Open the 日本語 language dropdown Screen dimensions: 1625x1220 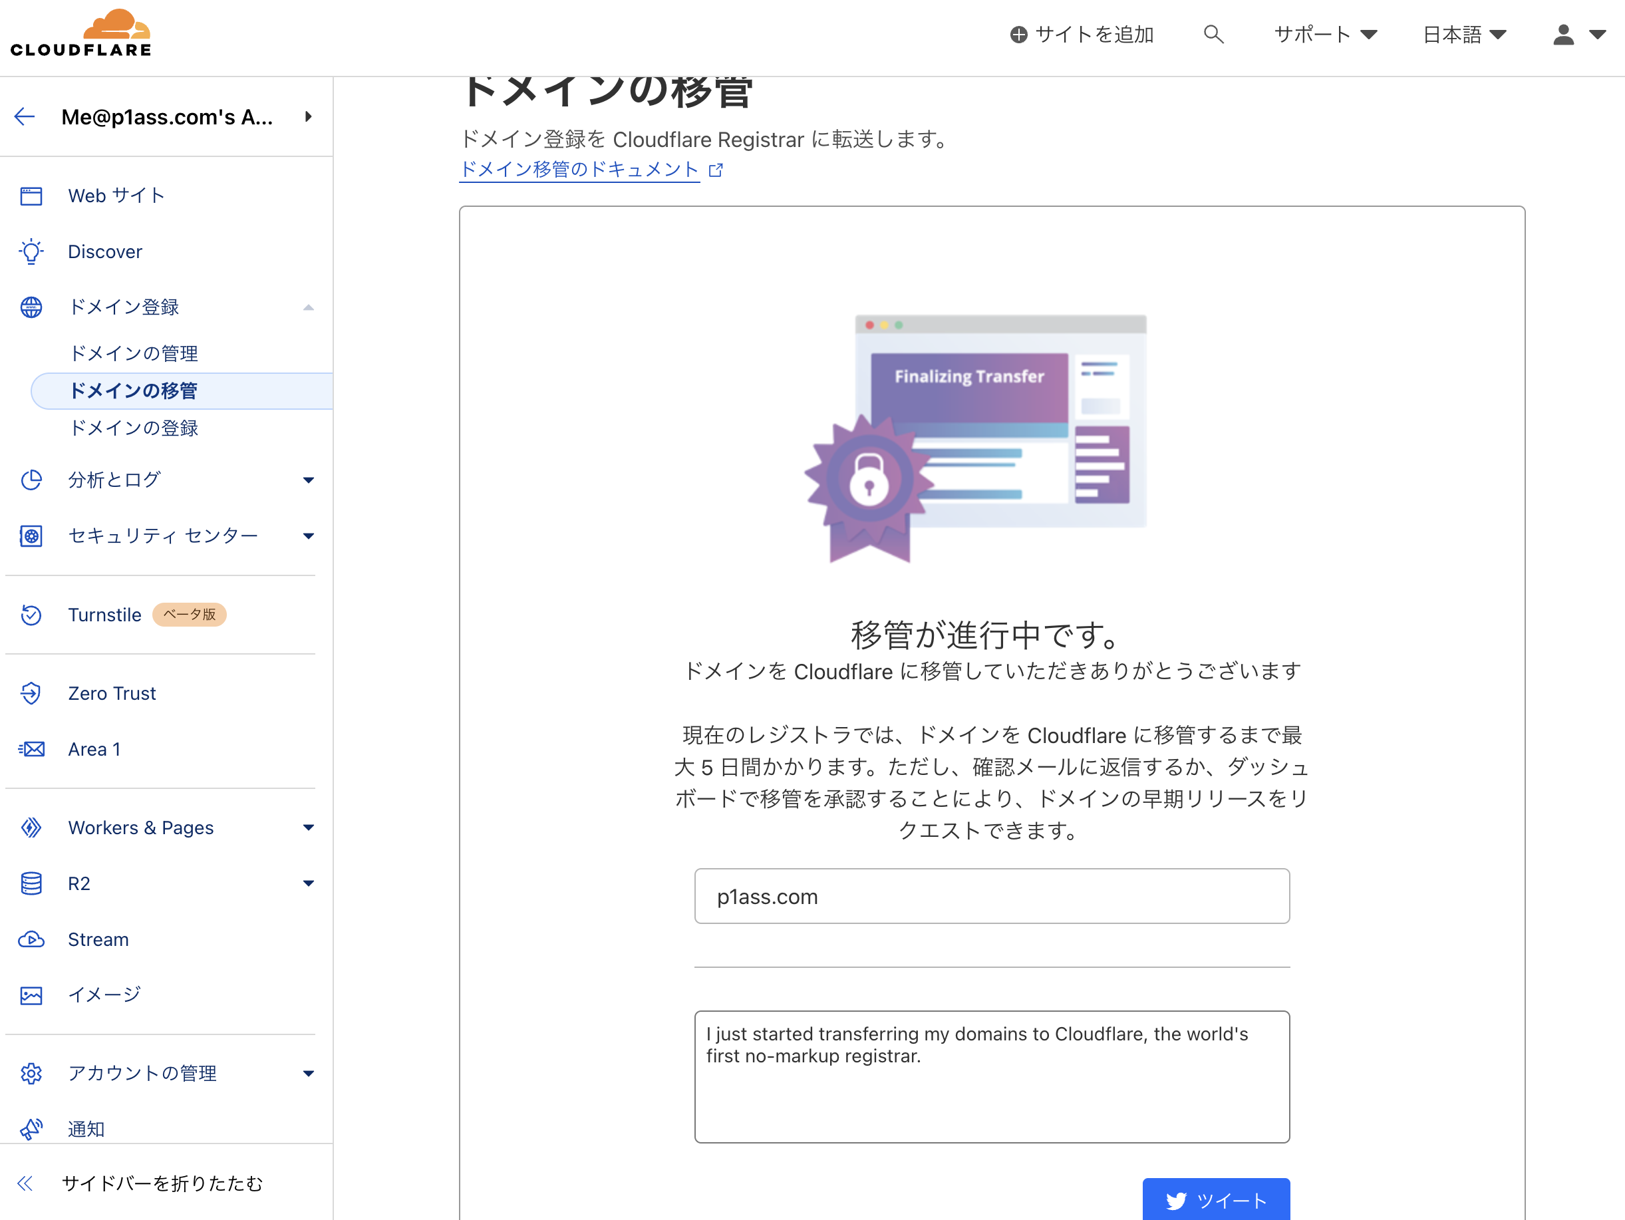[x=1464, y=35]
